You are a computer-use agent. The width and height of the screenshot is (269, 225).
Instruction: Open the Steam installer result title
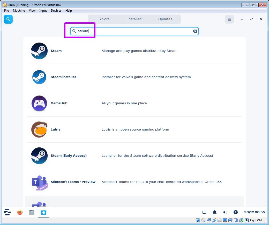[x=63, y=77]
